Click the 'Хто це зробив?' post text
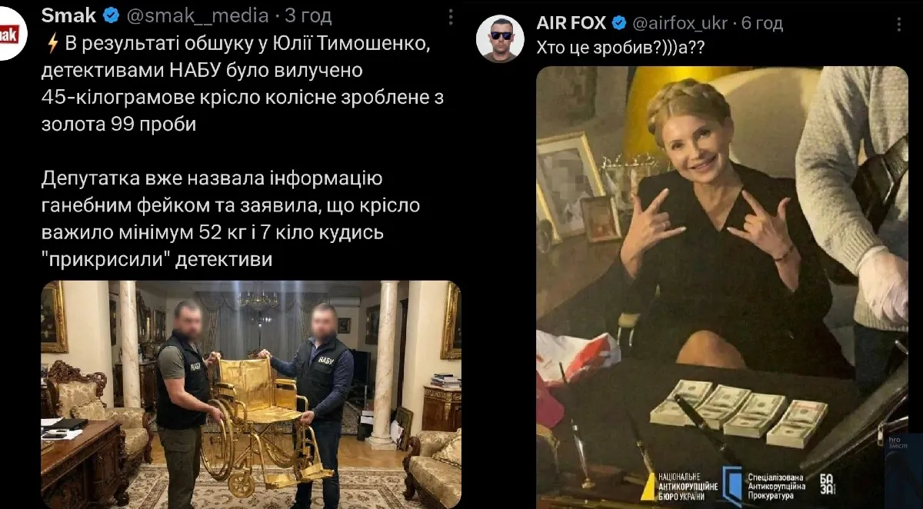 pos(621,48)
